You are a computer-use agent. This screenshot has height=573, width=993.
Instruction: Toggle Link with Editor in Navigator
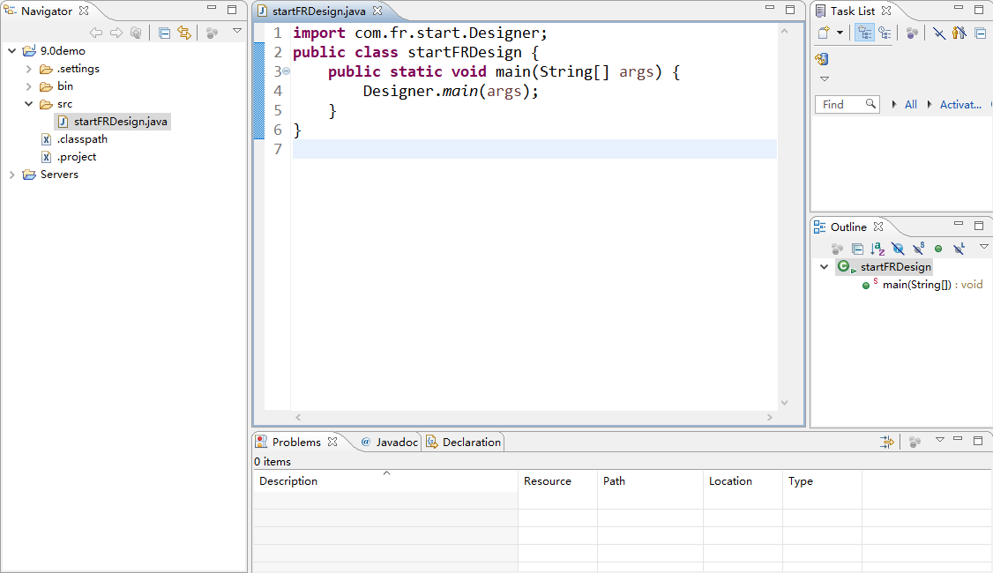click(x=183, y=33)
